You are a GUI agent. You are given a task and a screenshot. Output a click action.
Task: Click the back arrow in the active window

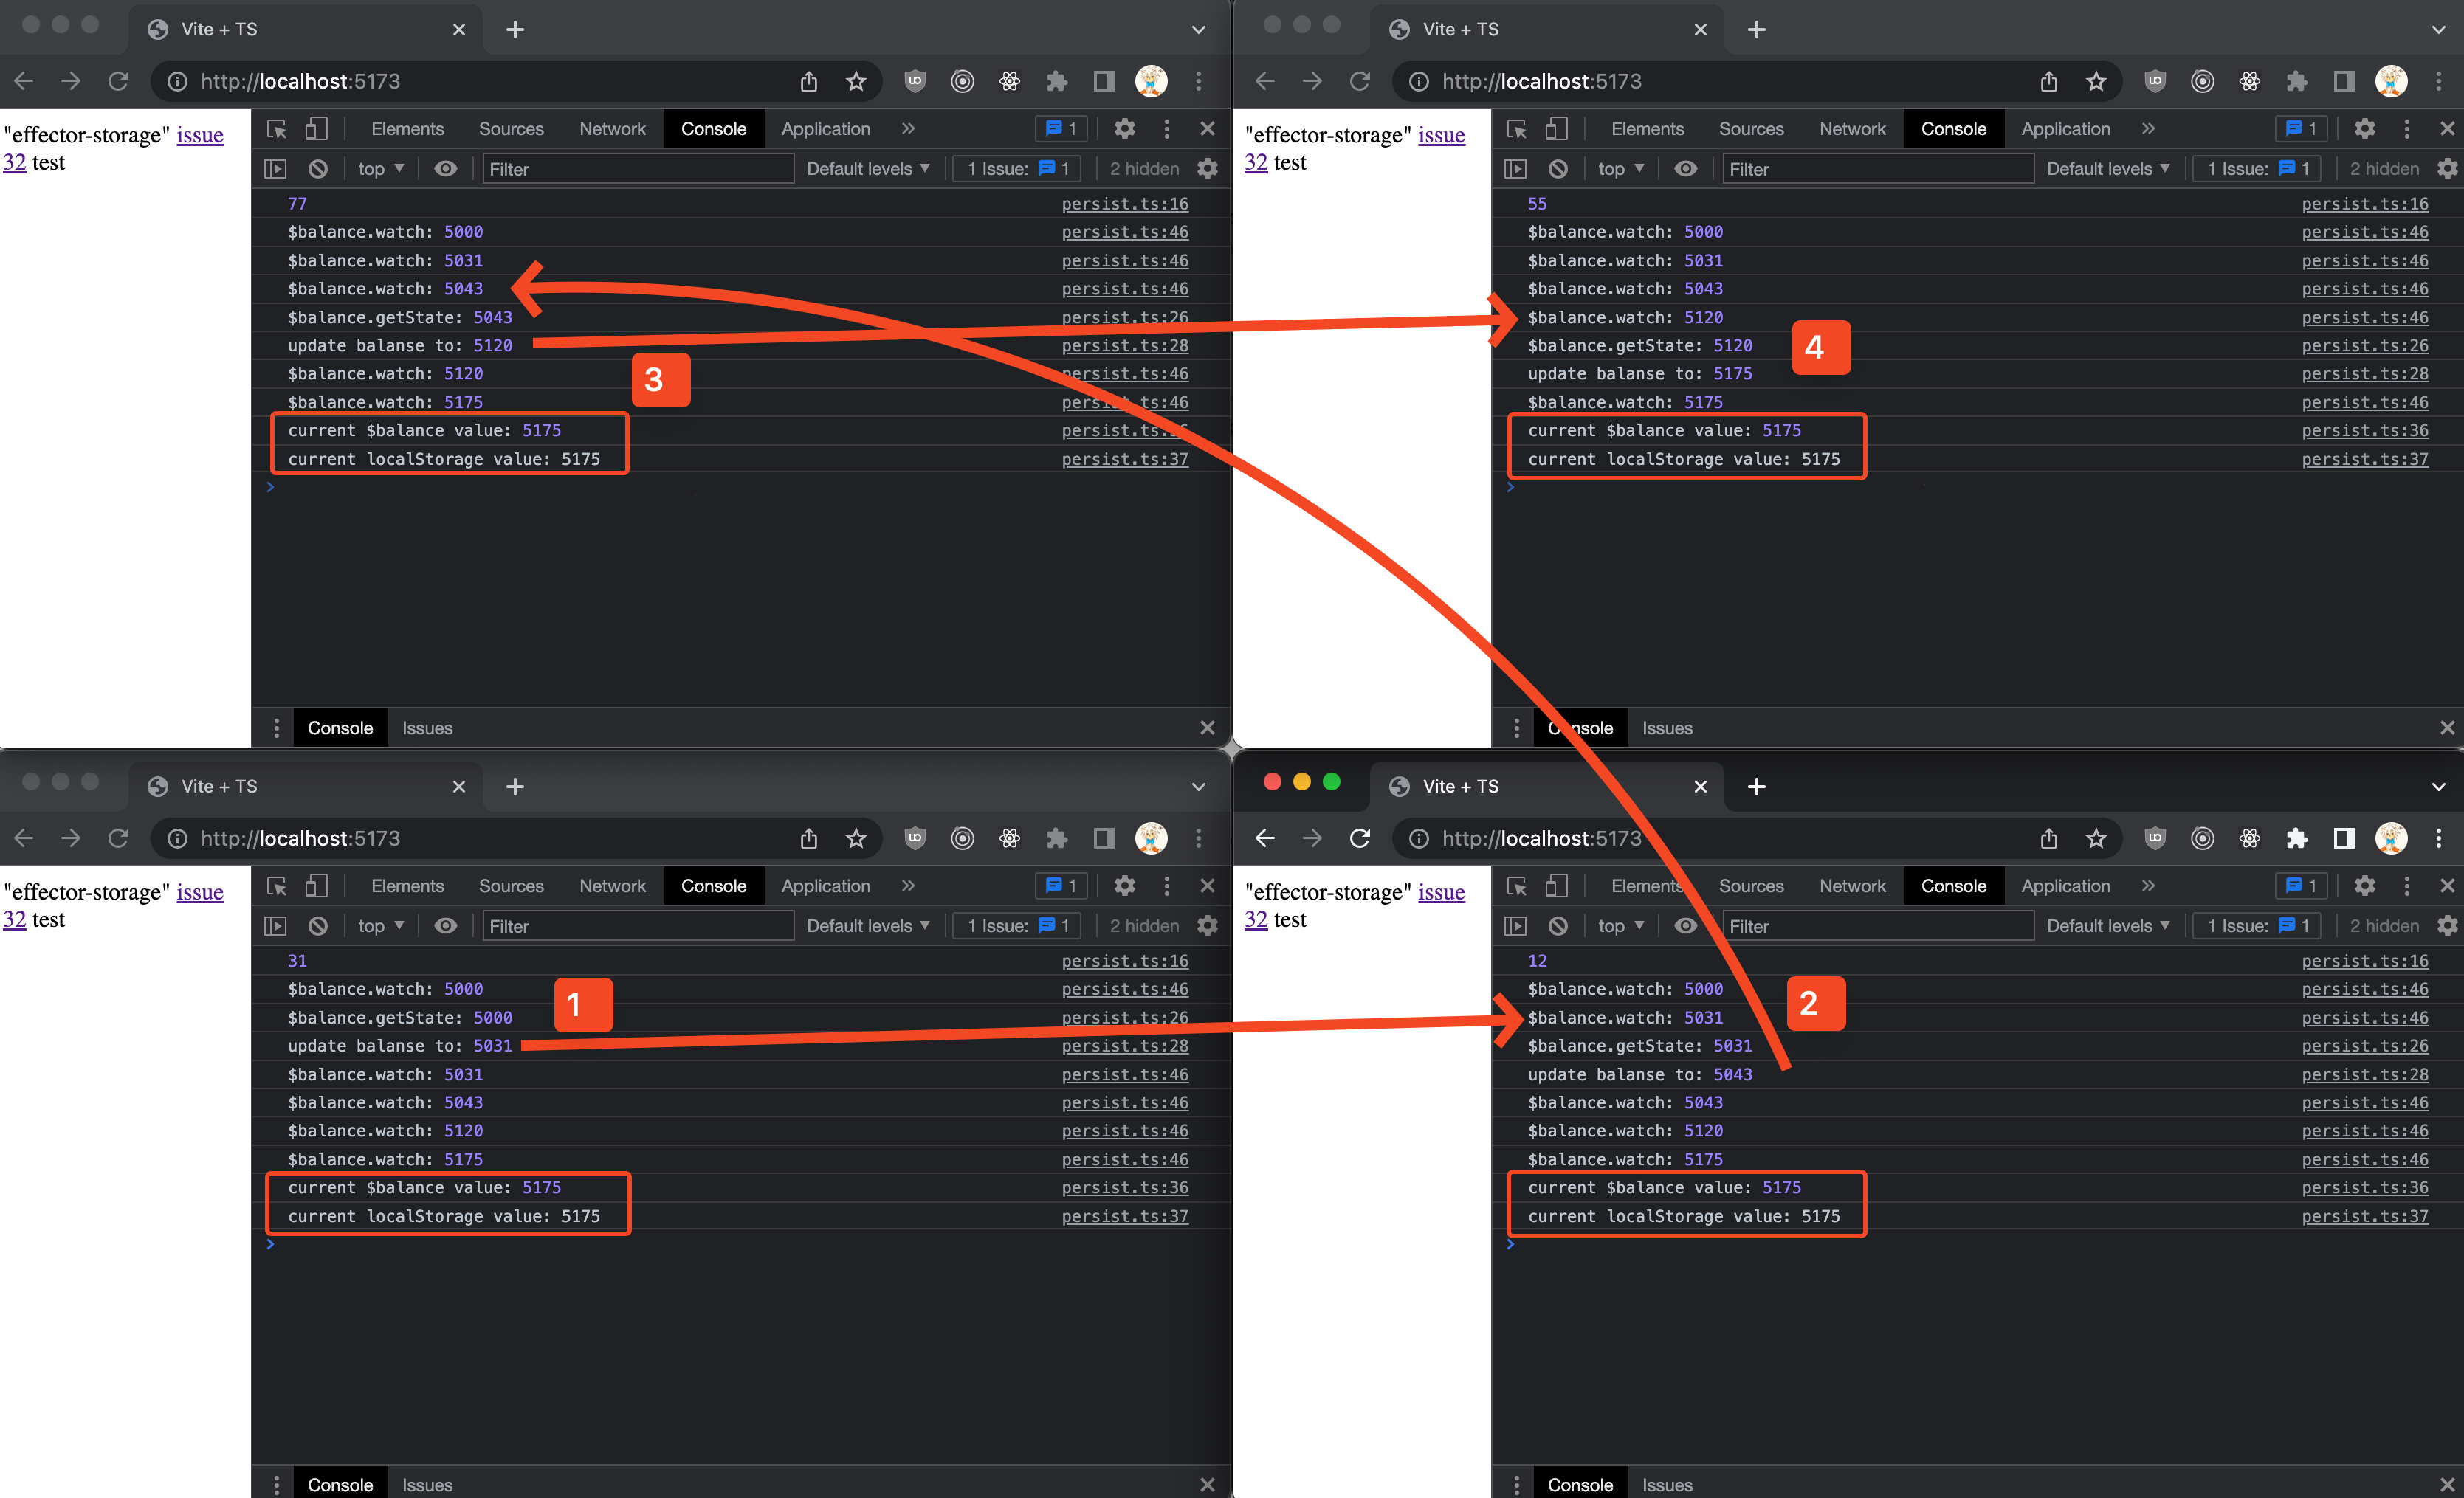pyautogui.click(x=1264, y=838)
